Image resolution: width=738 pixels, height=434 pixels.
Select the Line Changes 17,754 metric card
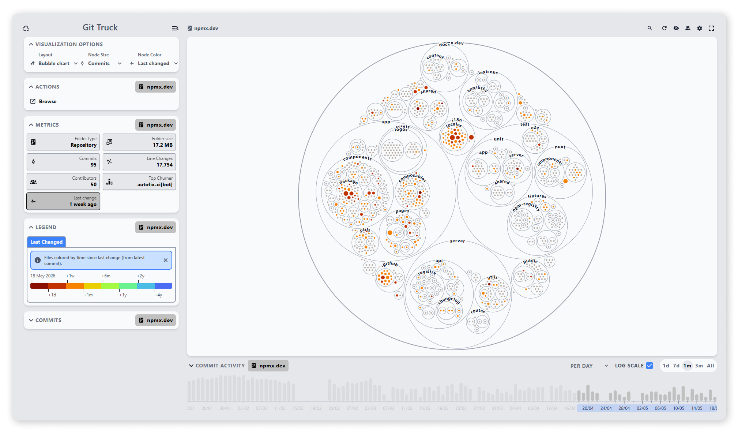139,162
